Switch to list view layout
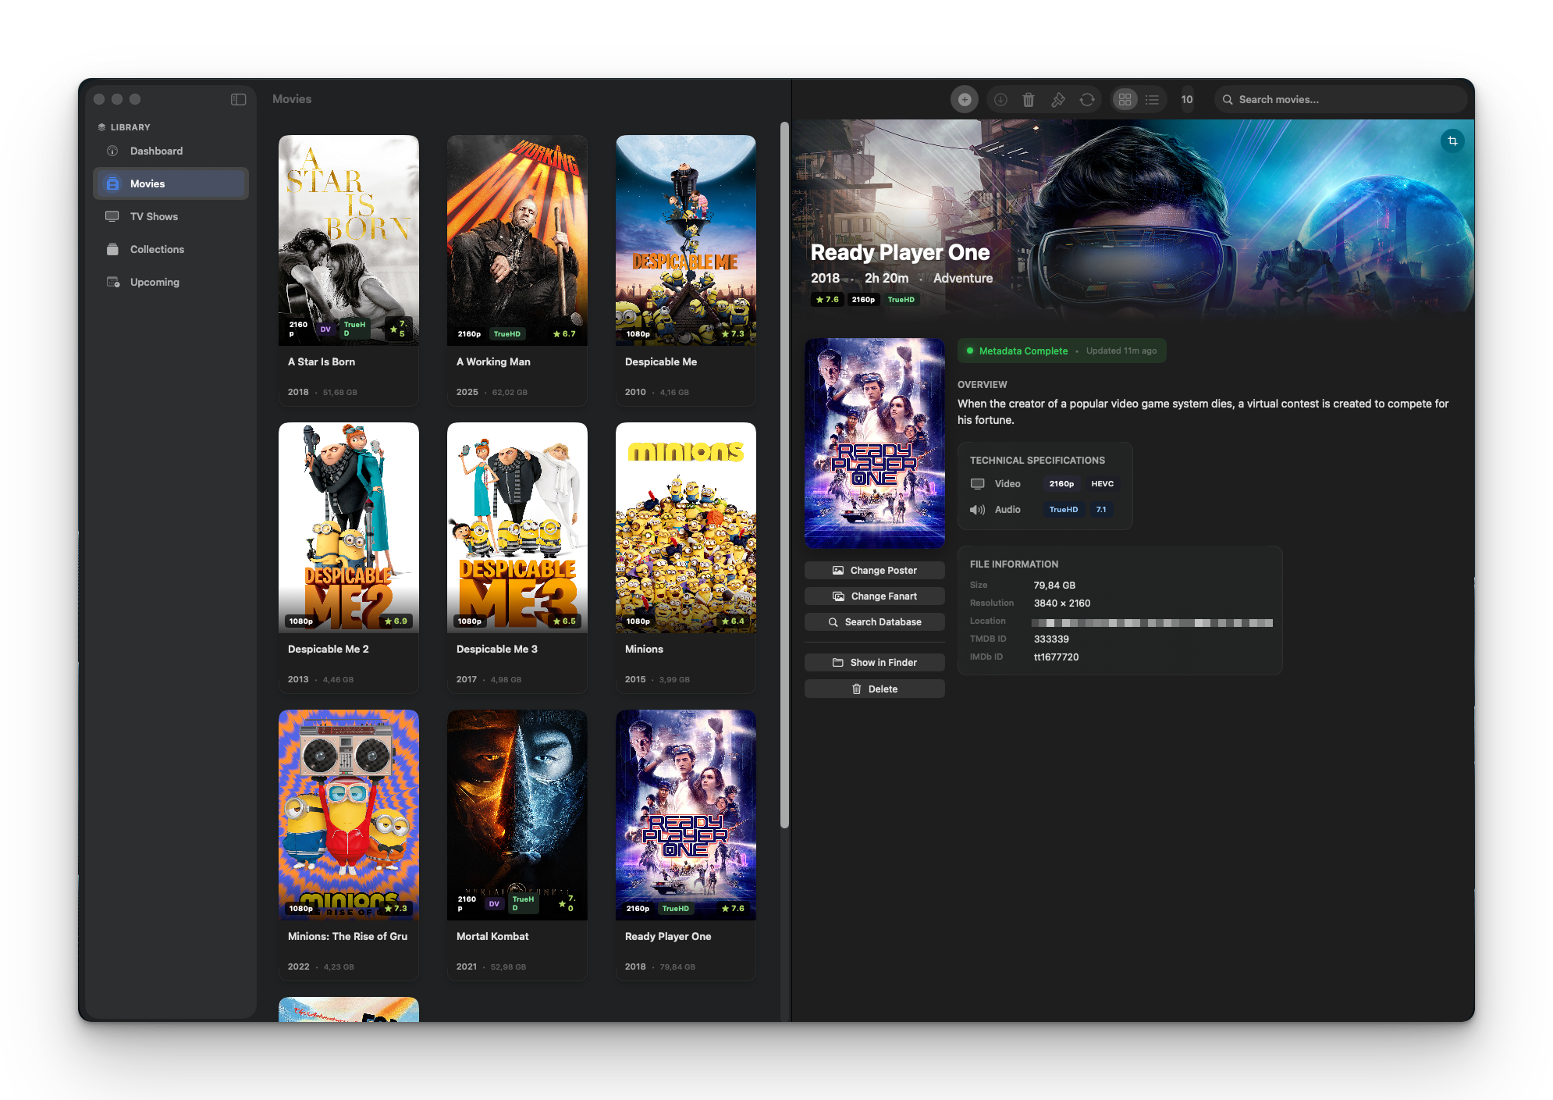Screen dimensions: 1553x1100 1152,99
